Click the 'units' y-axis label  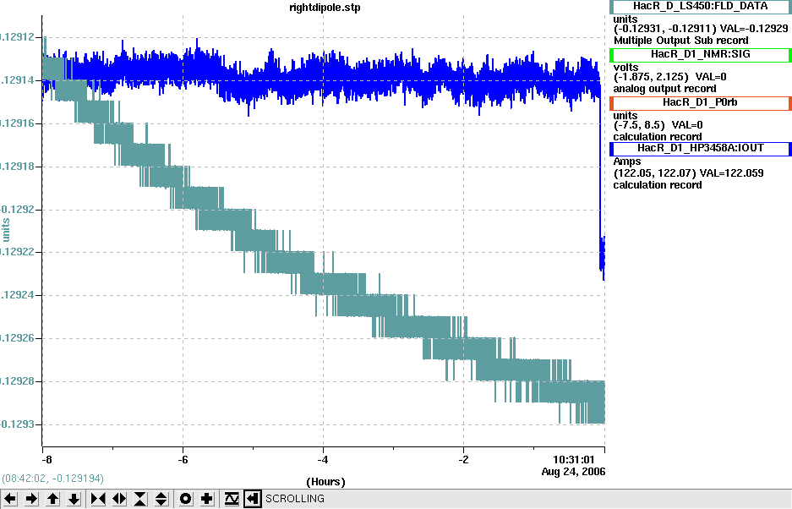tap(6, 230)
